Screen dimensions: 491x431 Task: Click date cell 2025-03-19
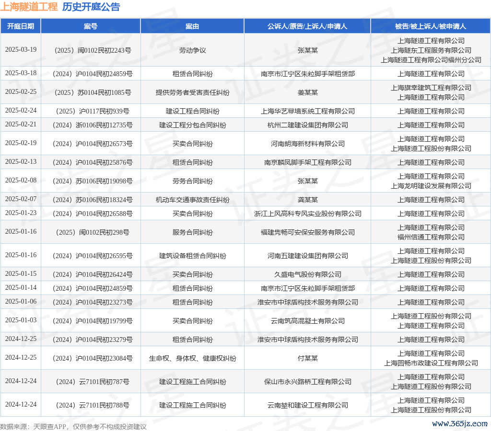tap(21, 49)
